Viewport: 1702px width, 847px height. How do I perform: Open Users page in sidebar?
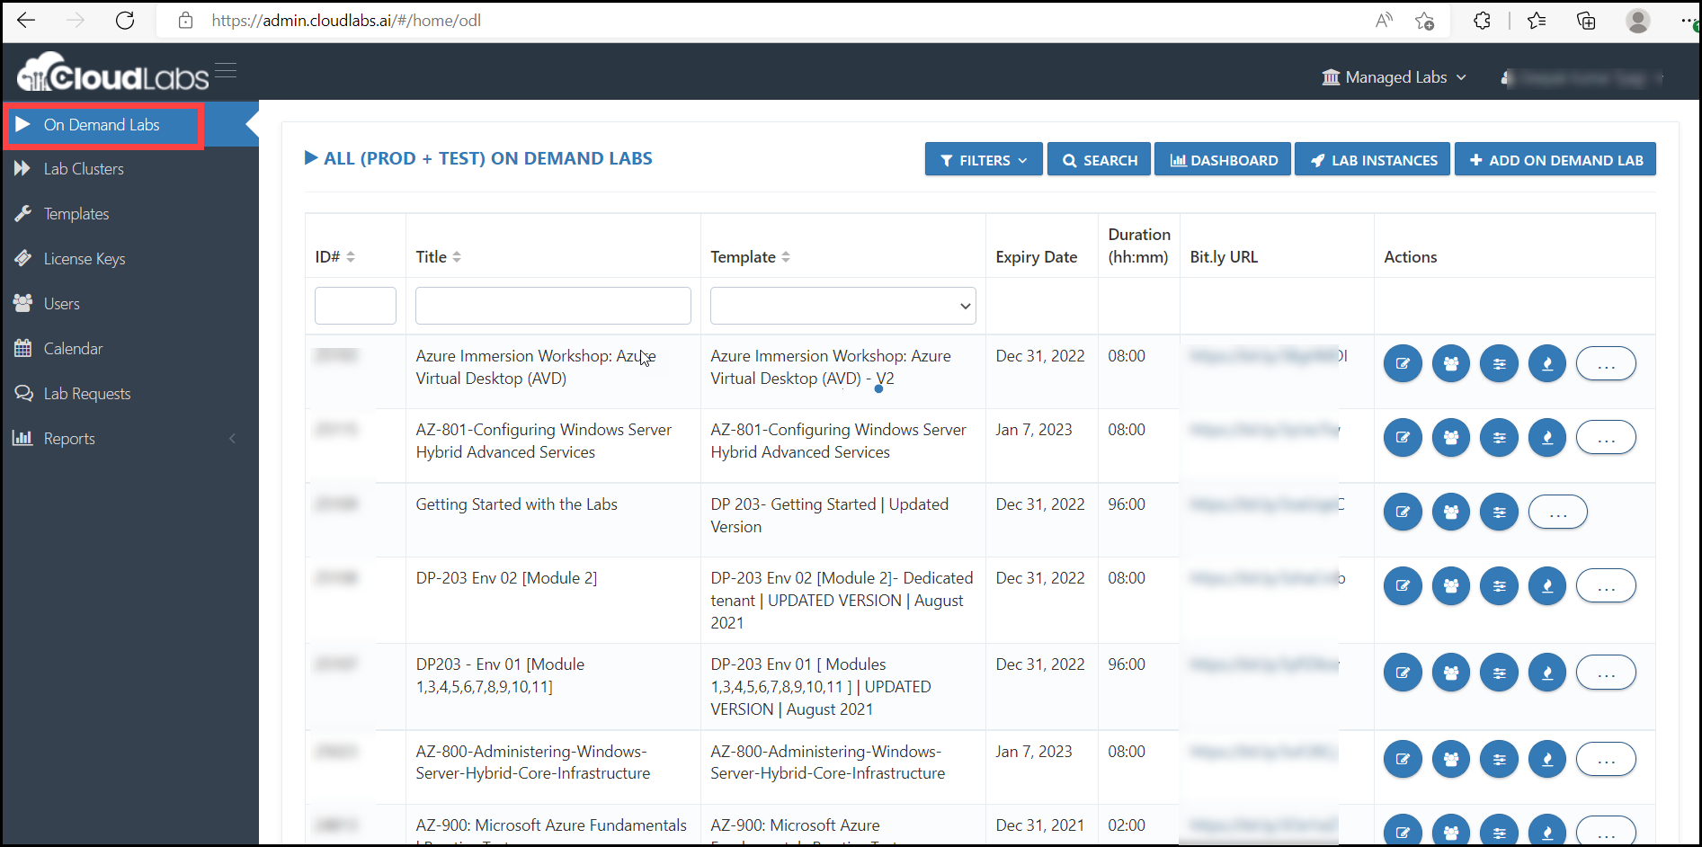(61, 304)
